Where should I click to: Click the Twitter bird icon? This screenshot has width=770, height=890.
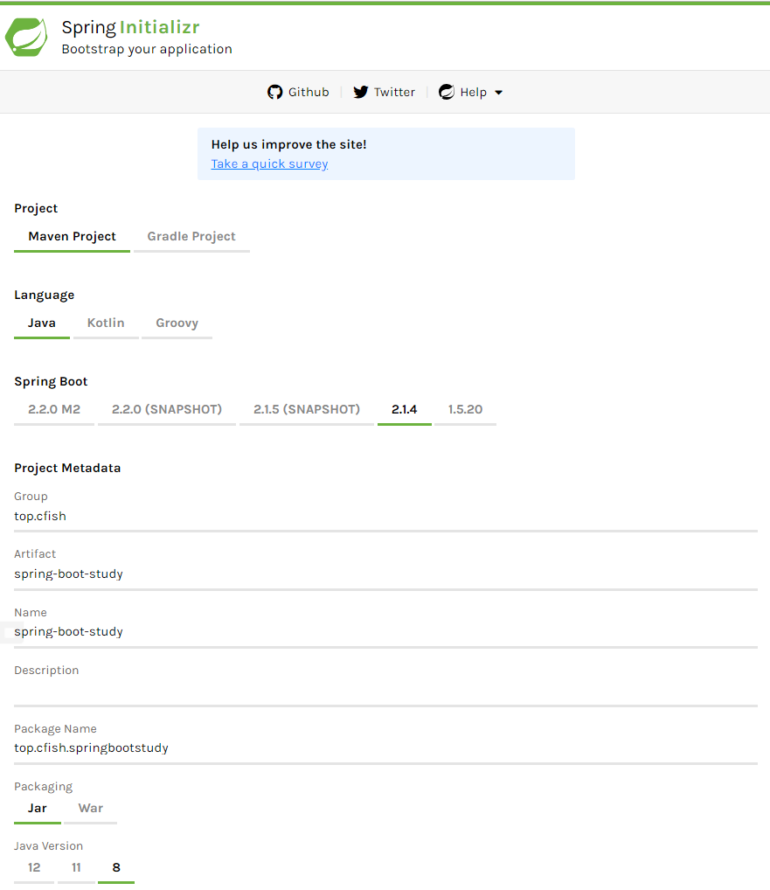tap(360, 92)
